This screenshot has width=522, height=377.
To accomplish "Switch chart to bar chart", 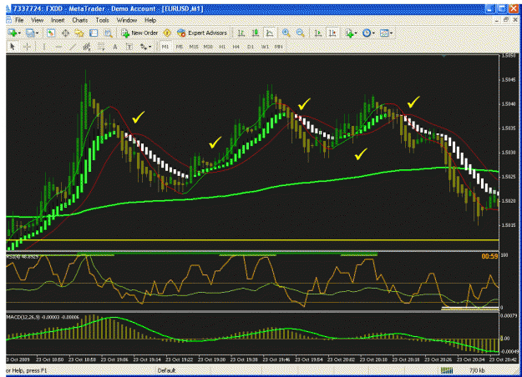I will click(x=241, y=33).
